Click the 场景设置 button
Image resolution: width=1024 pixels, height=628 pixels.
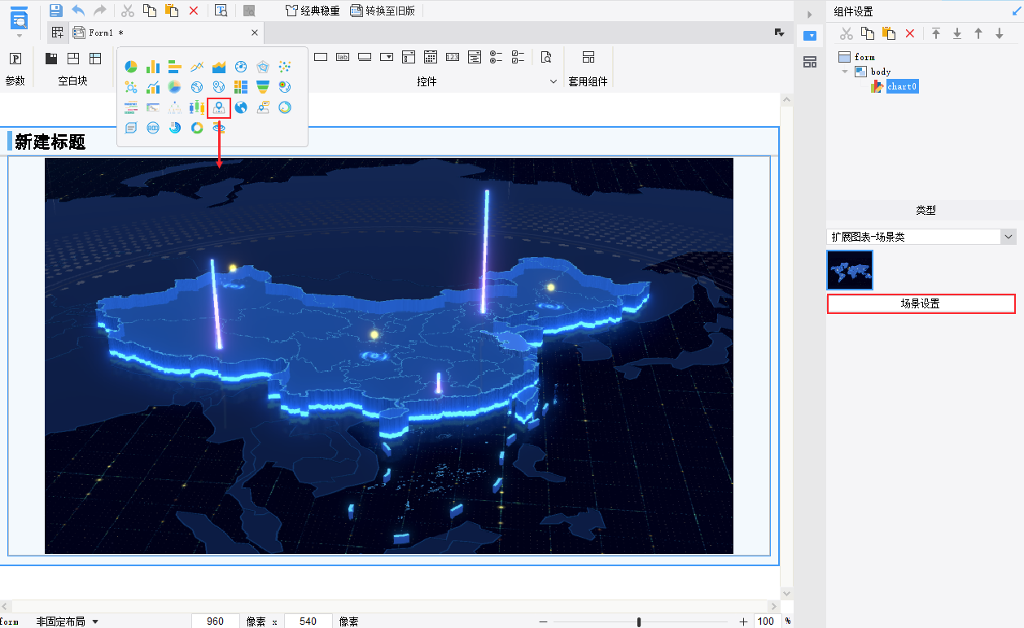coord(921,303)
